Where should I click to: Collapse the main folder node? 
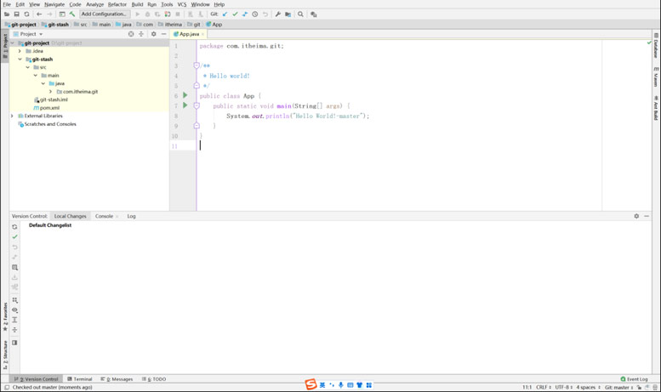tap(36, 76)
